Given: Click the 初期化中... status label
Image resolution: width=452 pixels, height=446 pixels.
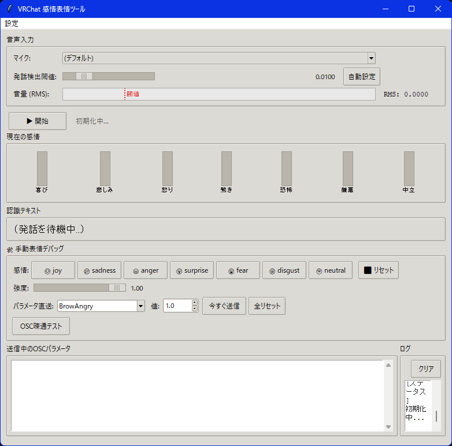Looking at the screenshot, I should tap(92, 121).
